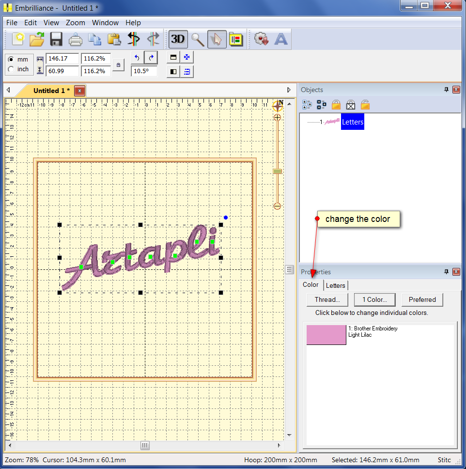
Task: Select the magnifier zoom tool
Action: (x=198, y=39)
